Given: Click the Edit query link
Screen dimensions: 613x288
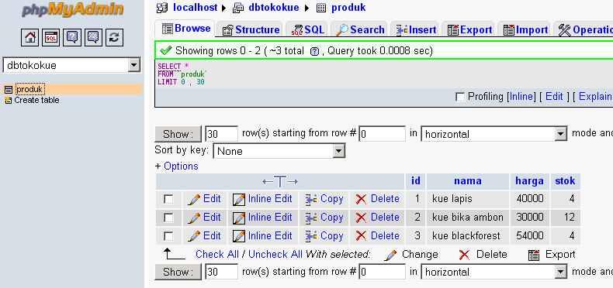Looking at the screenshot, I should [x=554, y=97].
